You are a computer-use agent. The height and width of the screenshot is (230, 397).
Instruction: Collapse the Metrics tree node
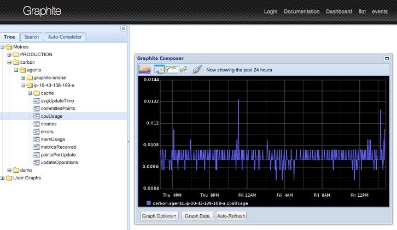[x=3, y=47]
